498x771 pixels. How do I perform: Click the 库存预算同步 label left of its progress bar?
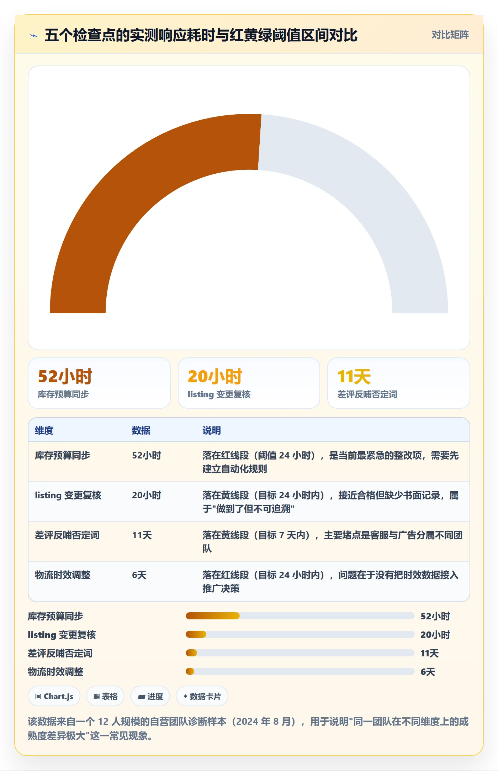(x=55, y=616)
